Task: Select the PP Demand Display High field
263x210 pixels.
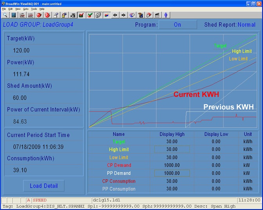Action: [x=172, y=173]
